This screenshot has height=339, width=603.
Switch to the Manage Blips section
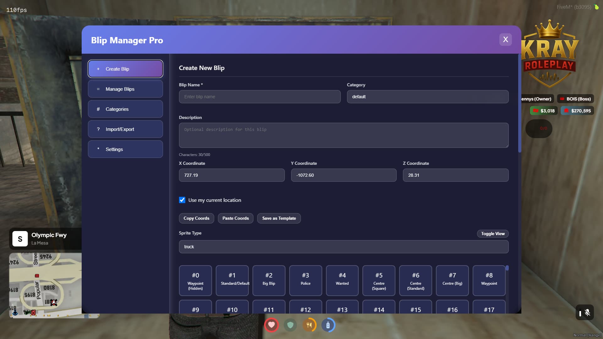click(125, 89)
